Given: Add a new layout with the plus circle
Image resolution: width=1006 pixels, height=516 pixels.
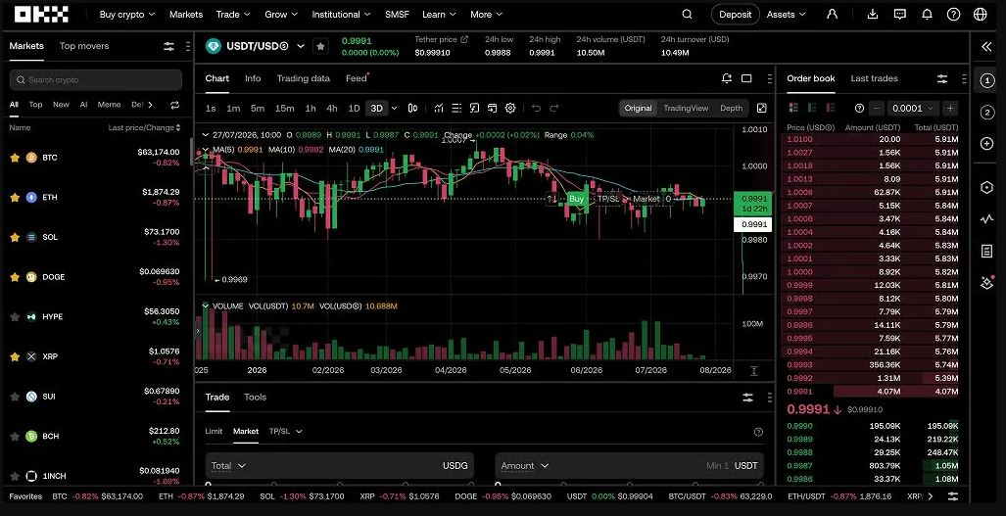Looking at the screenshot, I should click(x=986, y=144).
